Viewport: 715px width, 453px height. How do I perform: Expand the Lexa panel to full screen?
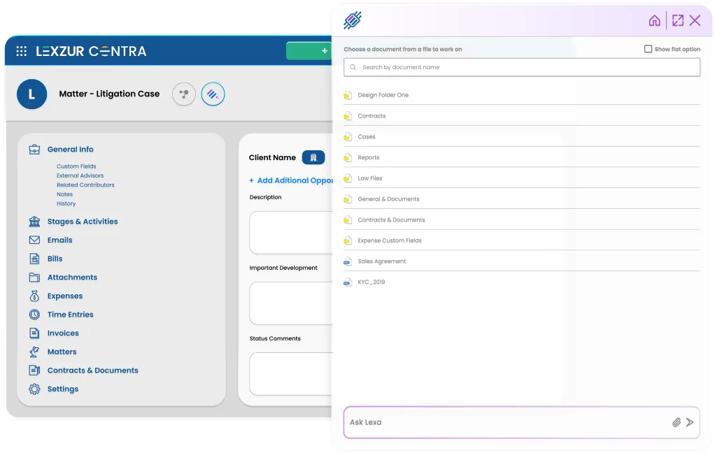pos(678,20)
